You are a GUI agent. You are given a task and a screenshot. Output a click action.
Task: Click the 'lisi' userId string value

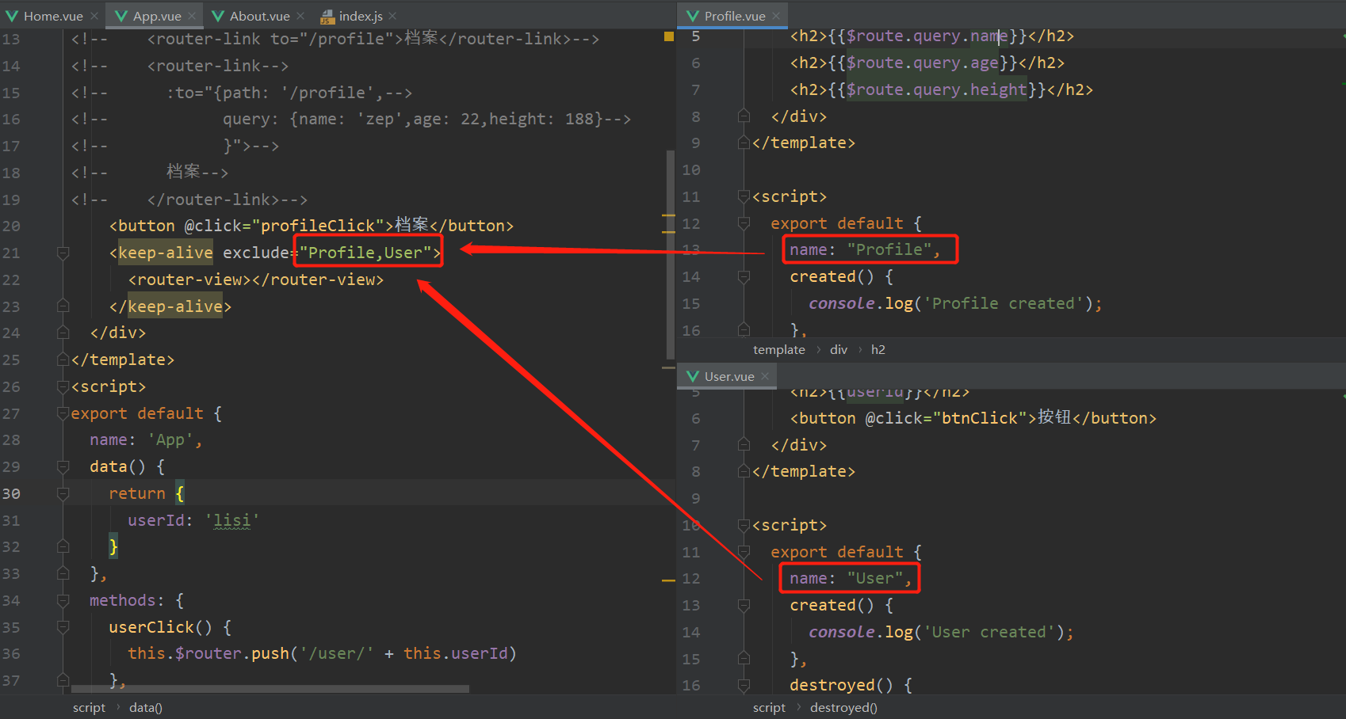pyautogui.click(x=232, y=520)
